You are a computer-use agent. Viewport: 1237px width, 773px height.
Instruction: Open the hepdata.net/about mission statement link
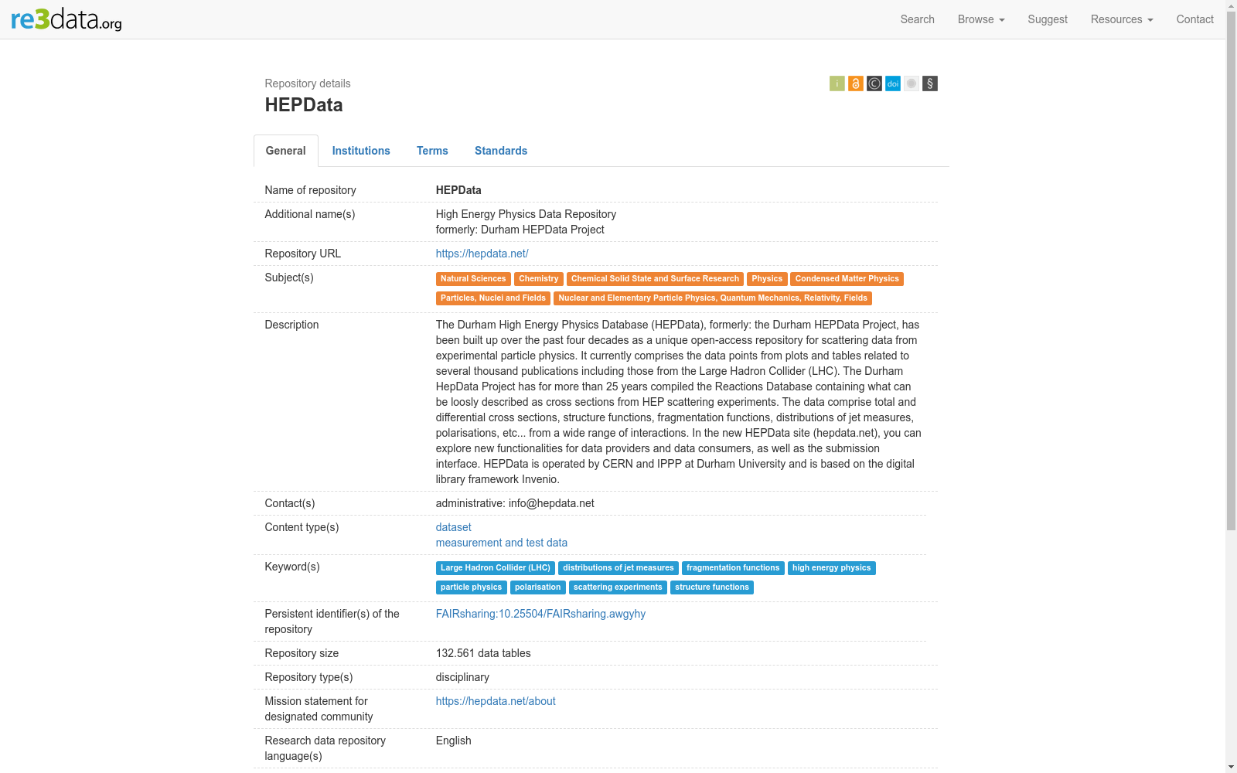point(496,701)
